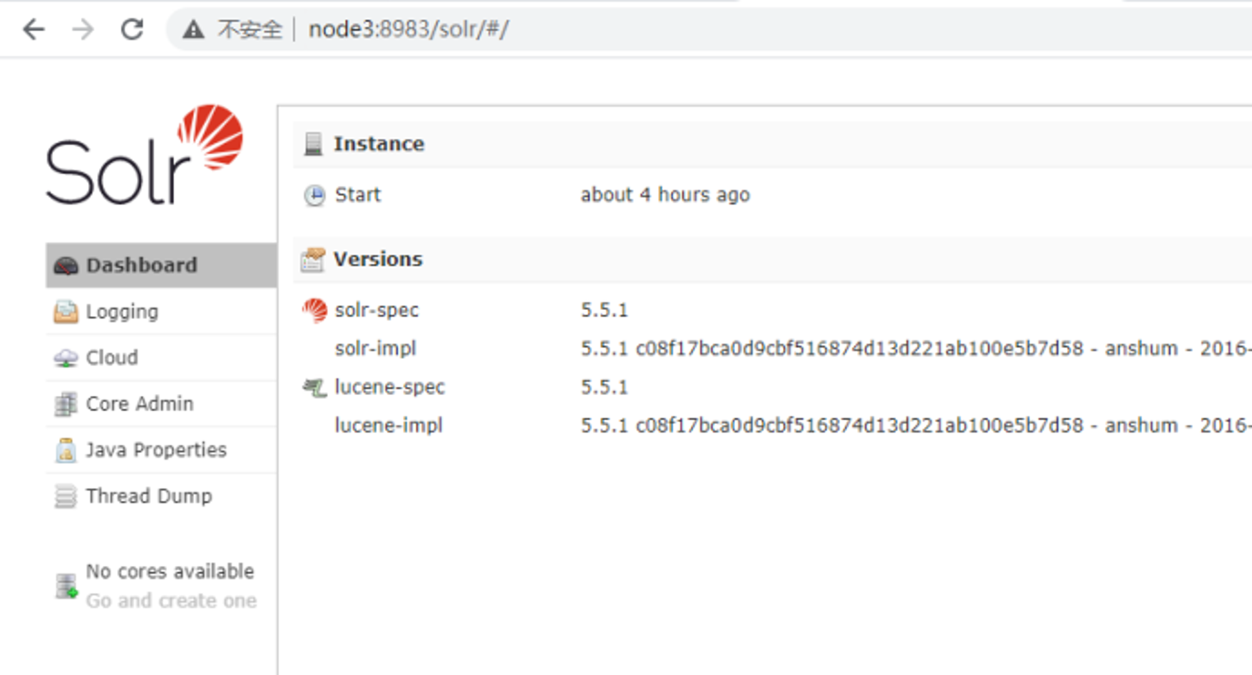Image resolution: width=1252 pixels, height=675 pixels.
Task: Click the Instance section heading
Action: [x=379, y=144]
